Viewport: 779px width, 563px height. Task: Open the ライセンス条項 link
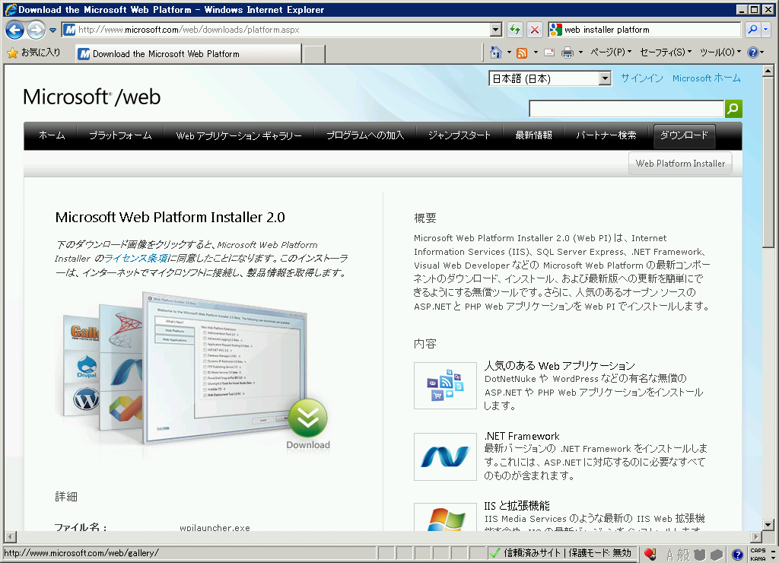(x=135, y=259)
